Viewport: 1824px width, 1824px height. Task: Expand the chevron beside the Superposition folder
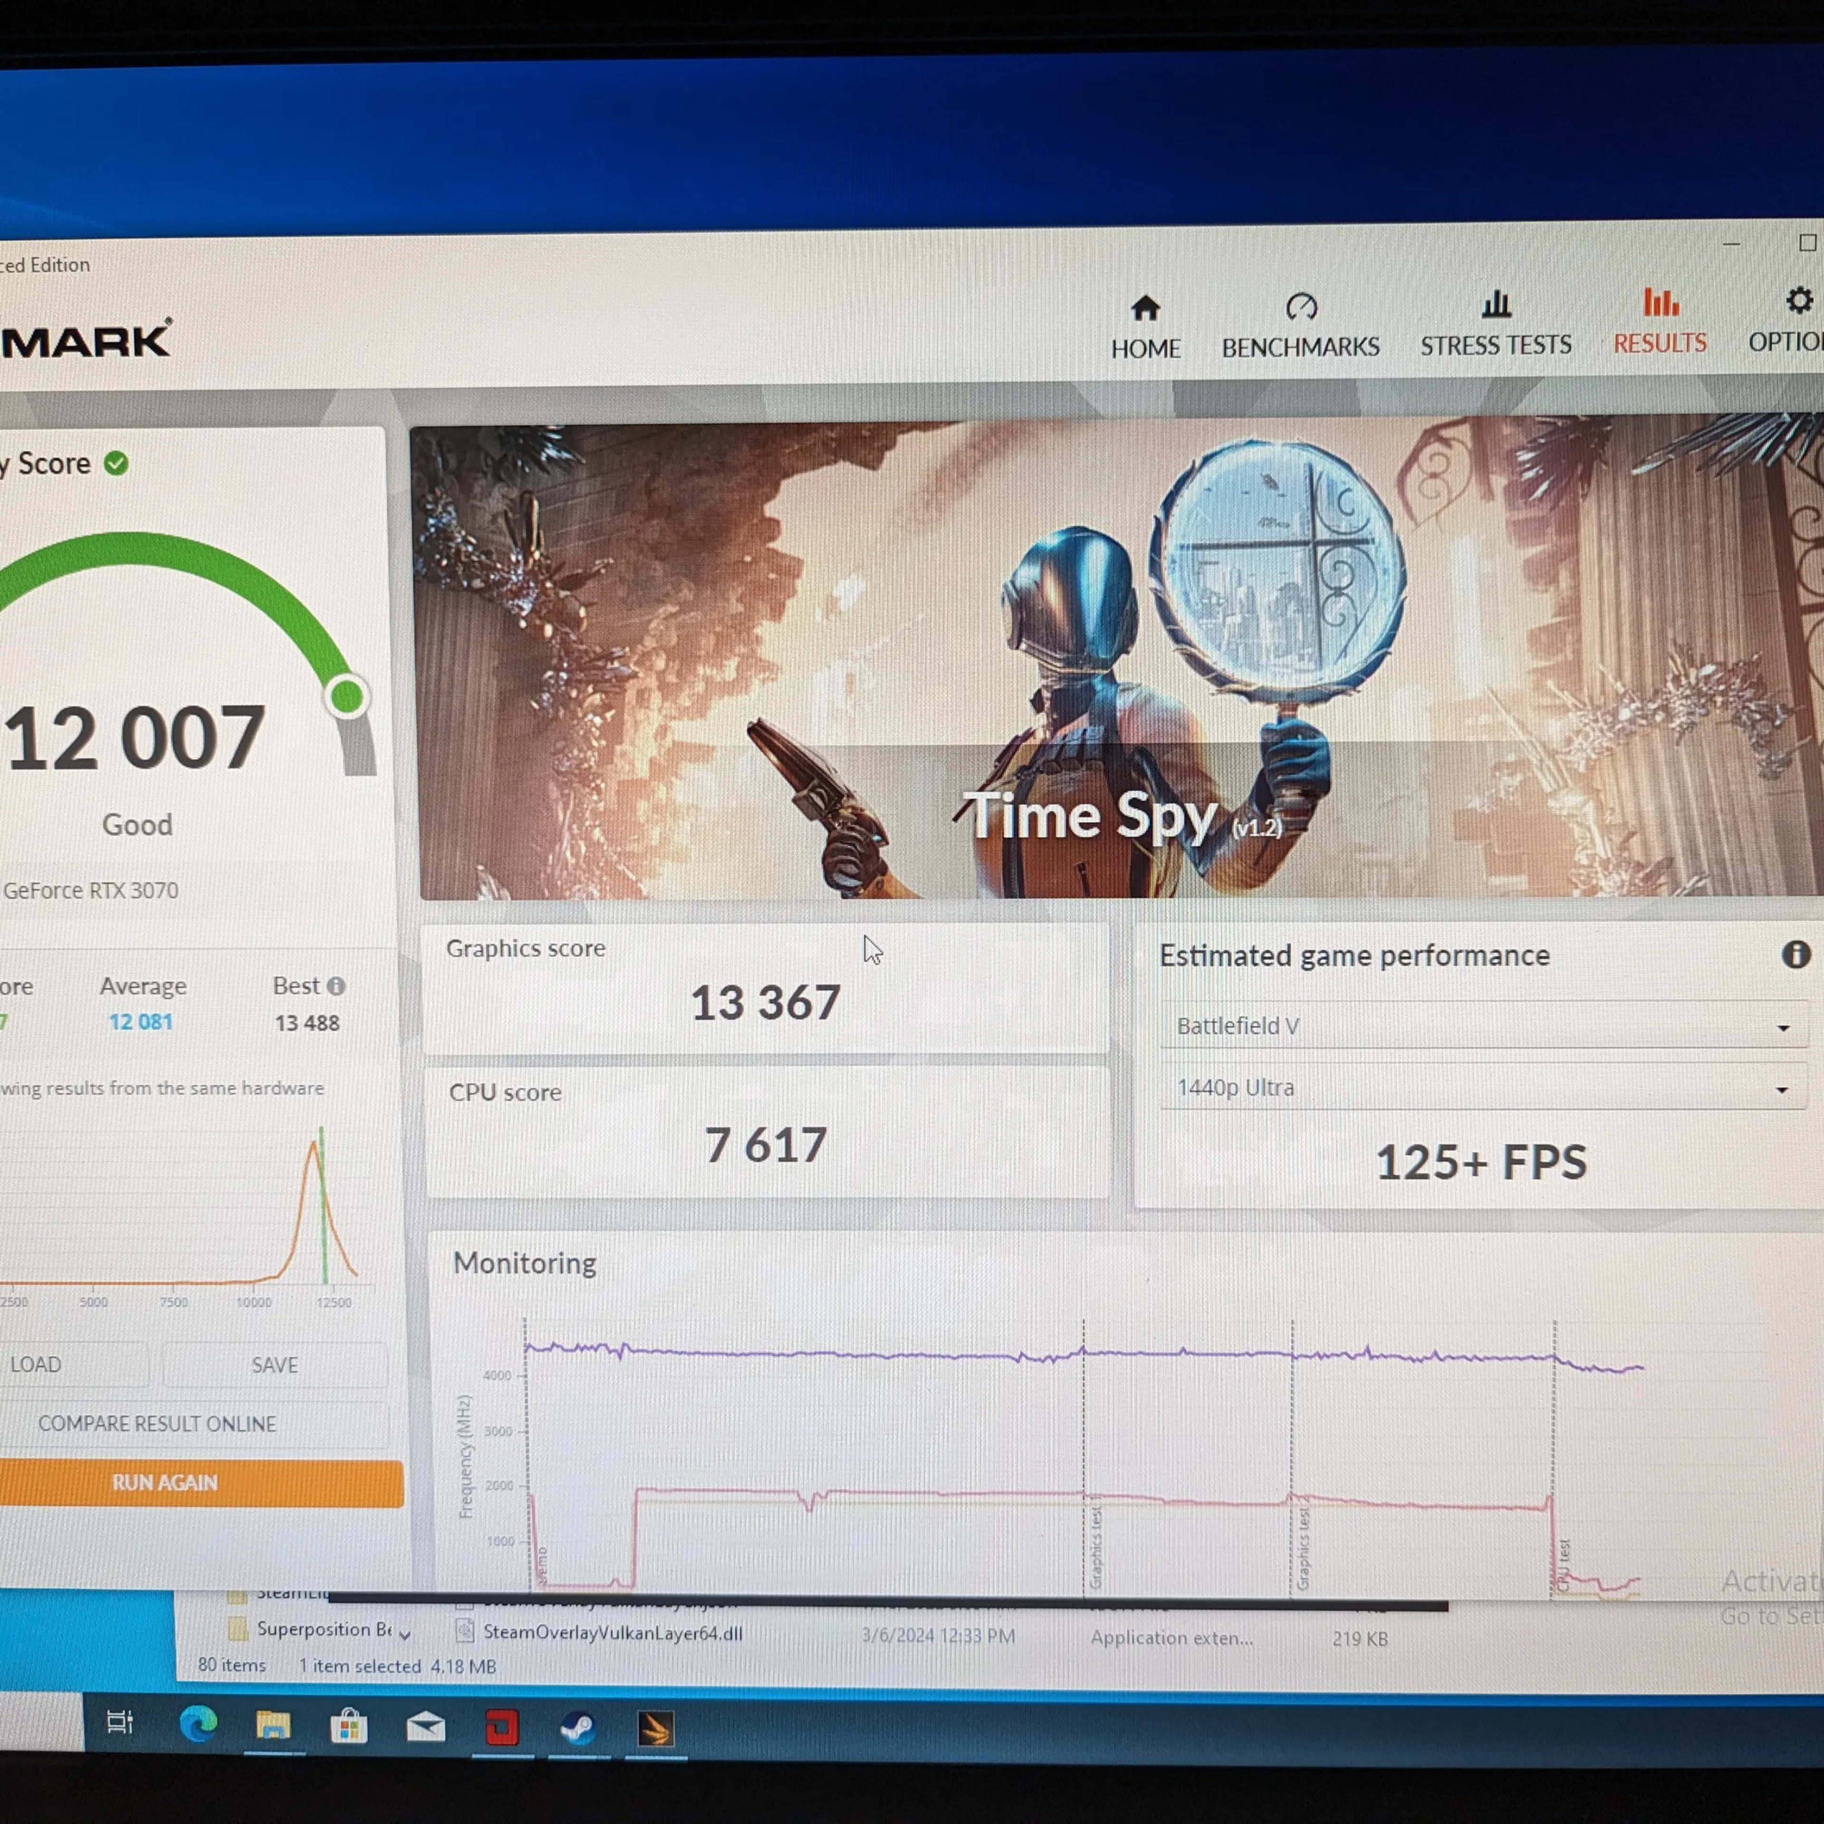click(405, 1634)
